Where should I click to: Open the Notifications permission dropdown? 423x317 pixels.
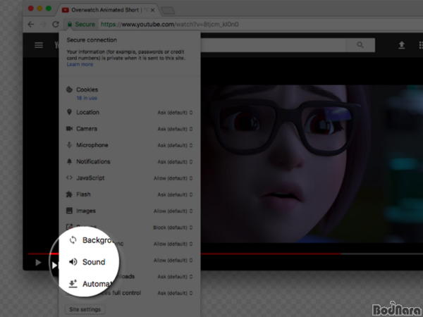click(x=175, y=162)
